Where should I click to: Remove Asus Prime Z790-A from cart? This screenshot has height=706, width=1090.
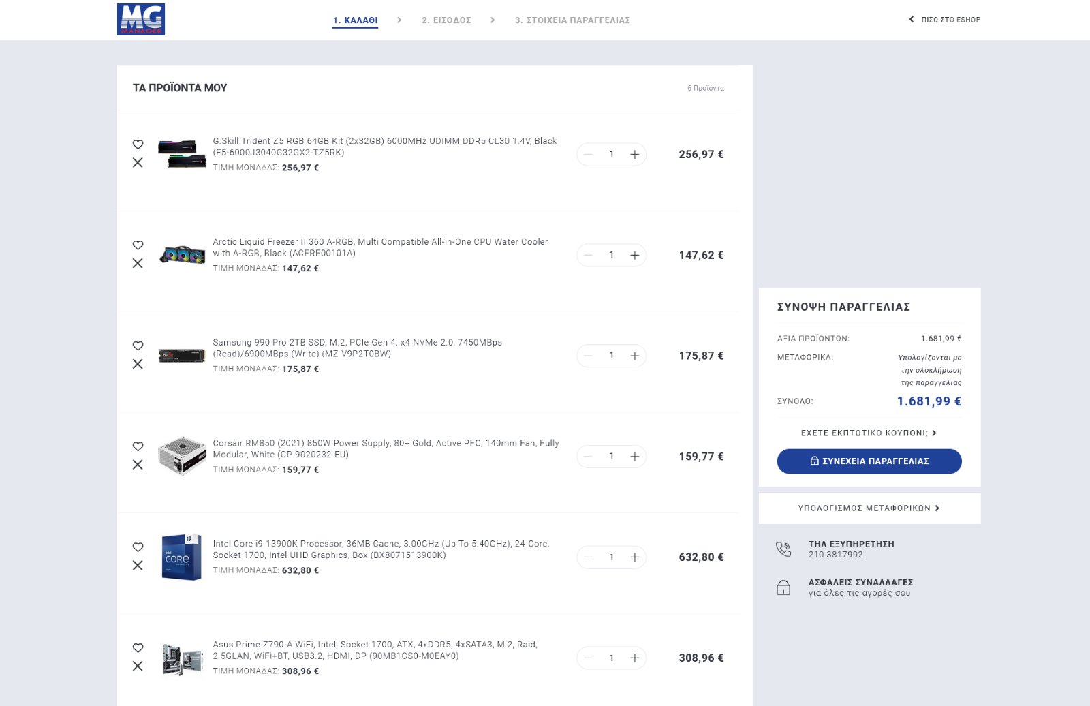pos(138,666)
